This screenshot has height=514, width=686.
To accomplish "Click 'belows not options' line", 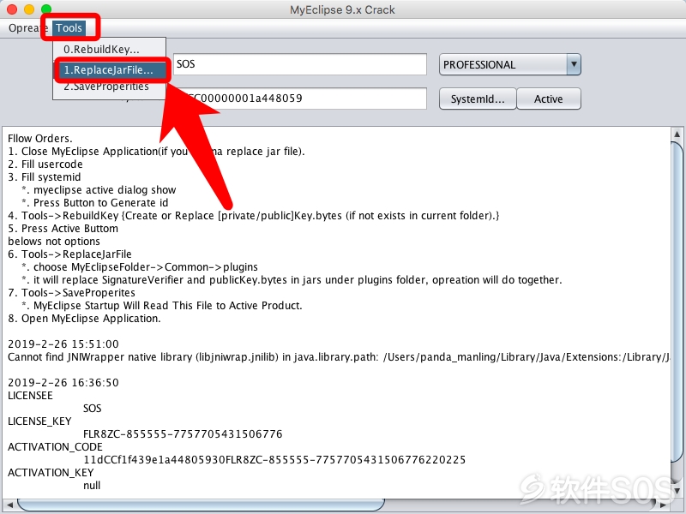I will coord(54,242).
